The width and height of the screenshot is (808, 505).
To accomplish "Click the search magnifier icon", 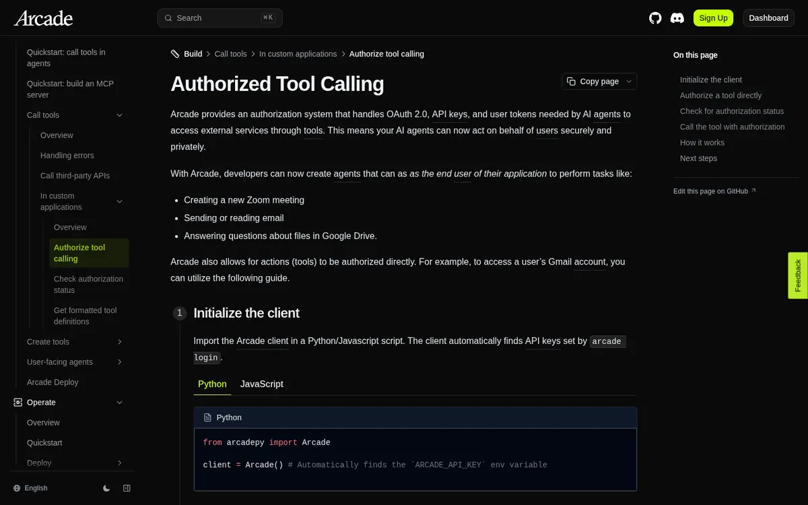I will [x=168, y=18].
